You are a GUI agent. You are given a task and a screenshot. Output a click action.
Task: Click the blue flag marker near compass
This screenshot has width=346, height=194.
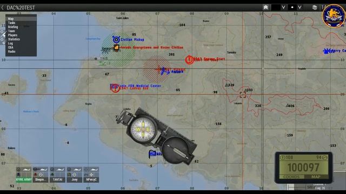(152, 154)
